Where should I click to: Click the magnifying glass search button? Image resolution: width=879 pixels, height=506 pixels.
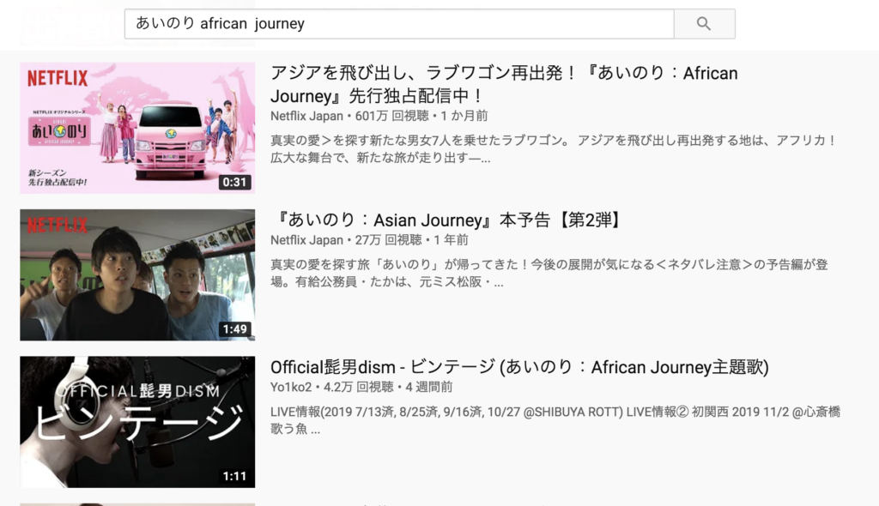[x=704, y=23]
